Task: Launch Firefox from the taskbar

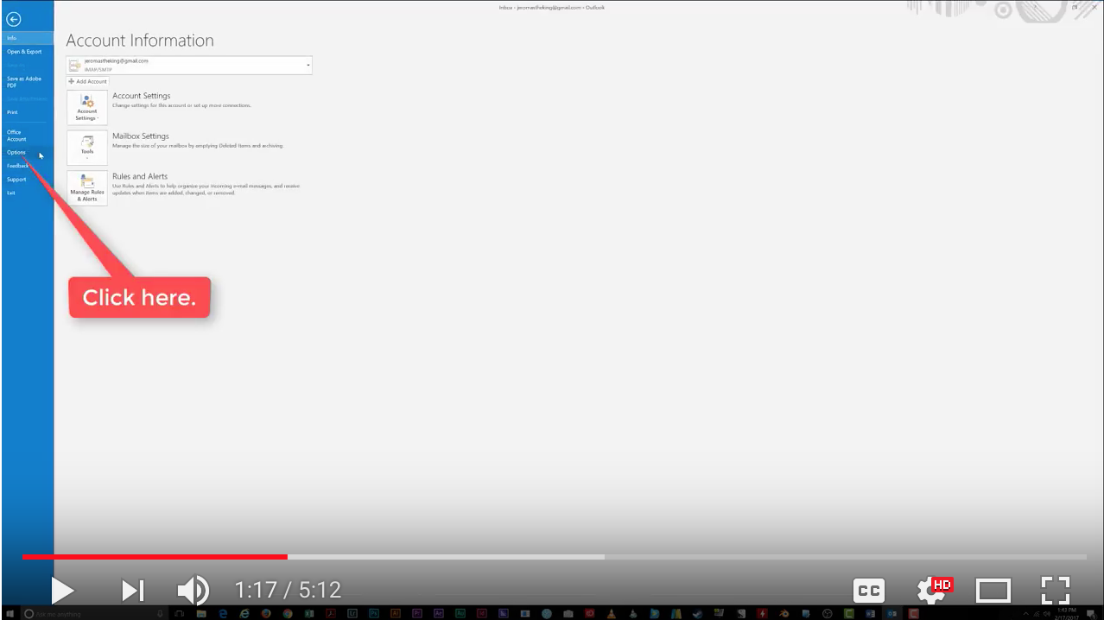Action: pos(266,613)
